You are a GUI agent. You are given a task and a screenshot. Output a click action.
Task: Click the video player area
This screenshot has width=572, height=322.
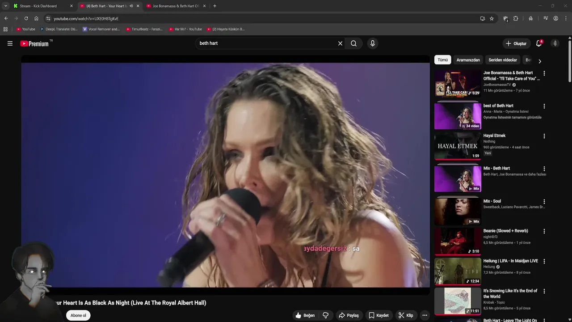pyautogui.click(x=225, y=174)
